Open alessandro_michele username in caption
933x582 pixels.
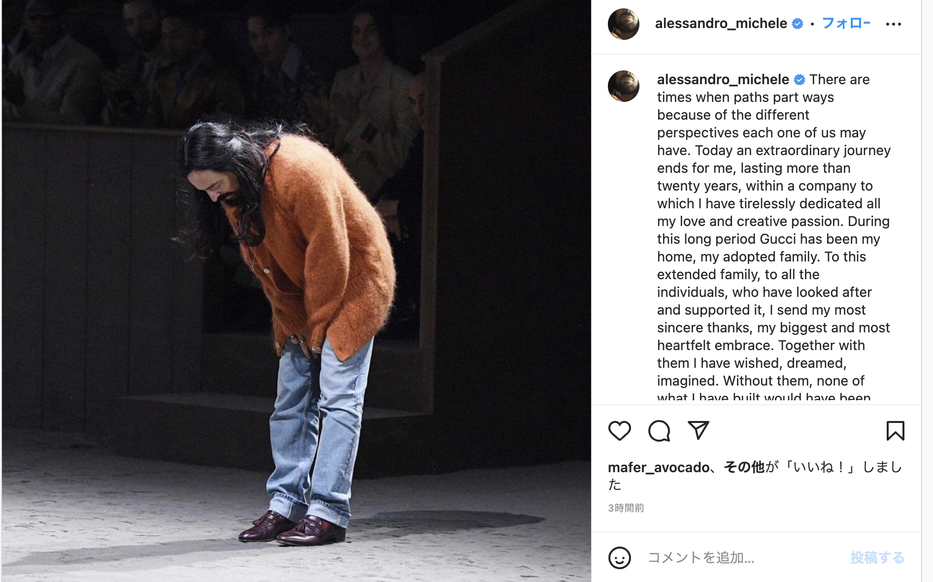723,79
